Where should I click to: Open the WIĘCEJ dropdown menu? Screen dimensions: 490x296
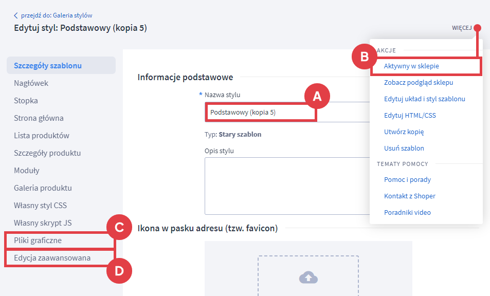461,28
